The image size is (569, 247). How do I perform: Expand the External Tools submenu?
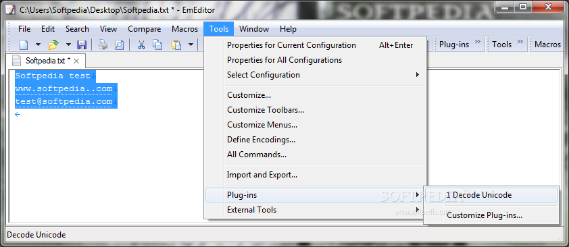[x=315, y=210]
